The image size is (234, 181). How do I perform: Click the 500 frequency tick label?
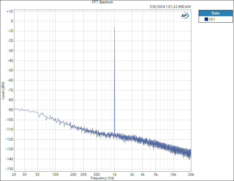click(97, 175)
